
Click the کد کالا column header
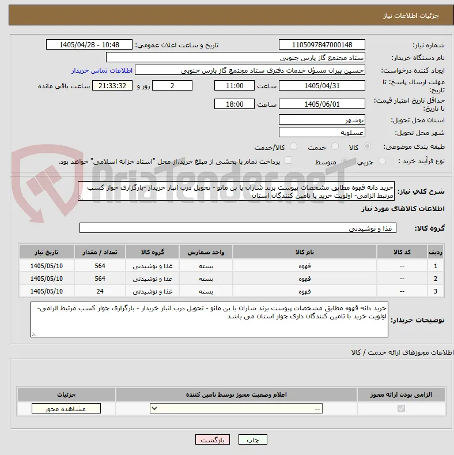[402, 252]
